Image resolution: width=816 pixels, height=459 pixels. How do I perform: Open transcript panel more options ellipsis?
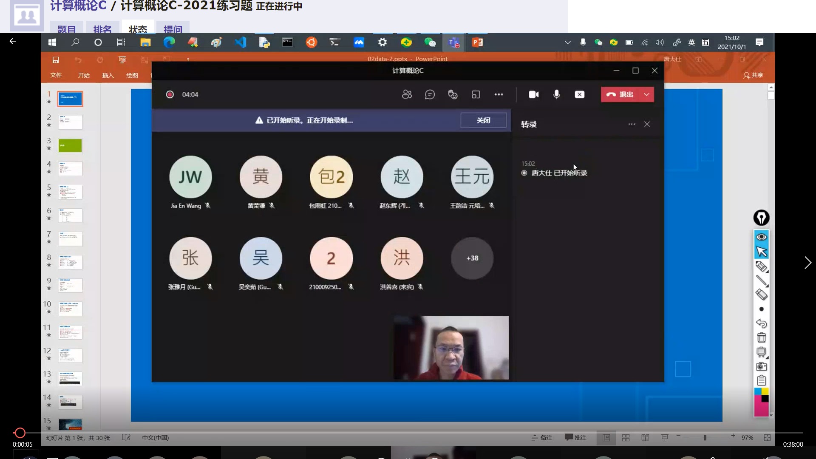632,124
